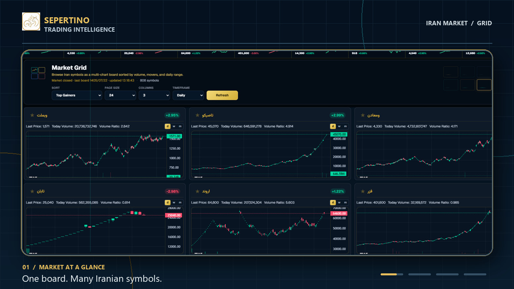This screenshot has height=289, width=514.
Task: Click 'IRAN MARKET / GRID' header text
Action: tap(459, 23)
